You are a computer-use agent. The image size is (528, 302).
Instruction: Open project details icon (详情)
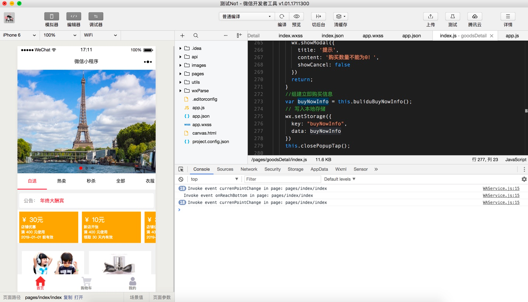coord(508,17)
